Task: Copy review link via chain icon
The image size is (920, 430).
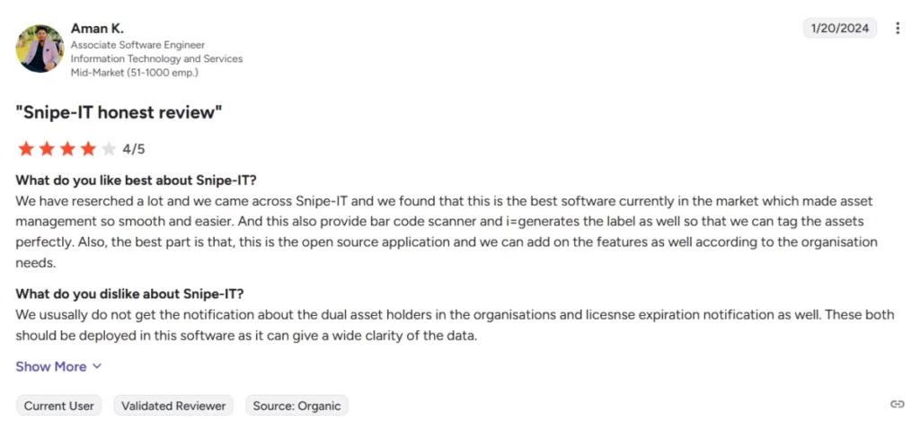Action: click(x=898, y=404)
